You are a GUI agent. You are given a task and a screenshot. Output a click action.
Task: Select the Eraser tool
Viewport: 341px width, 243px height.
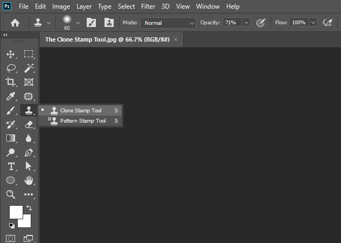[x=29, y=124]
